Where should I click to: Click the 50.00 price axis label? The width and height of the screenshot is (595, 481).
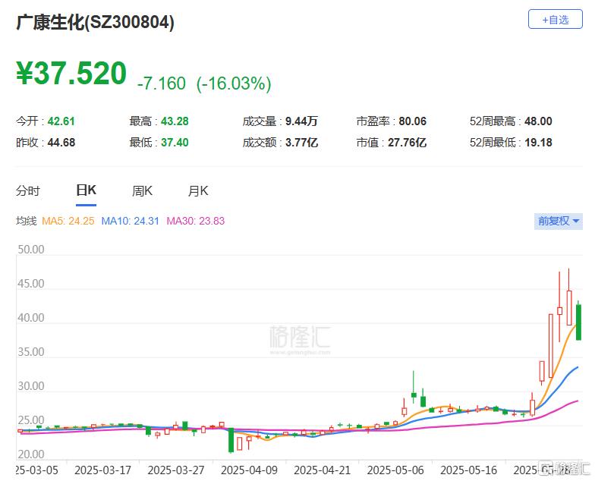(x=31, y=250)
